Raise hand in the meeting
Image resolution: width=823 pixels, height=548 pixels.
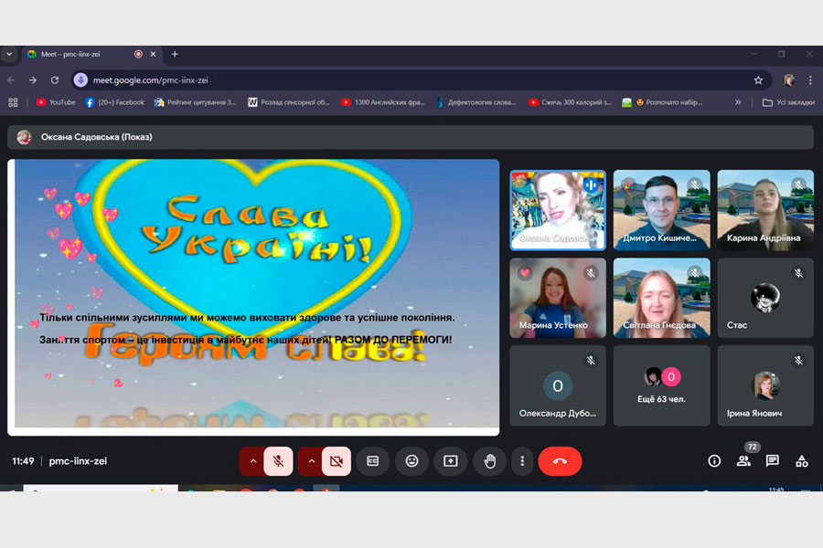tap(490, 461)
